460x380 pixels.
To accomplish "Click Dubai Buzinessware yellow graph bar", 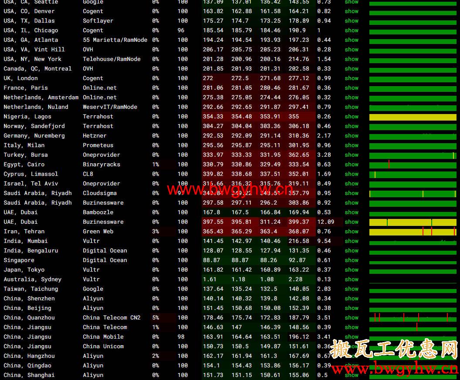I will 413,222.
